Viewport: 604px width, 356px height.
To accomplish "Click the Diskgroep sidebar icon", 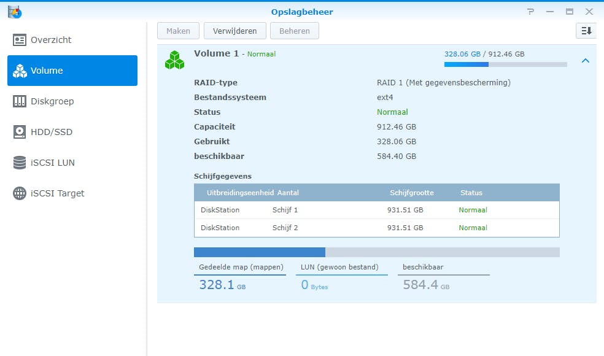I will (x=20, y=101).
